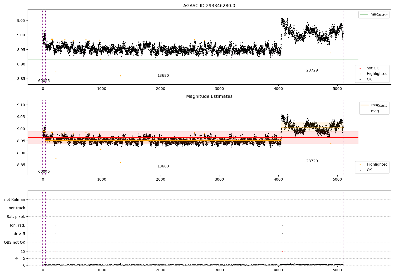Click the '9.10' tick of the middle plot
Screen dimensions: 395x276
pos(21,105)
